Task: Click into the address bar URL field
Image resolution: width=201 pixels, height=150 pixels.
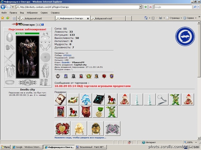Action: [x=77, y=7]
